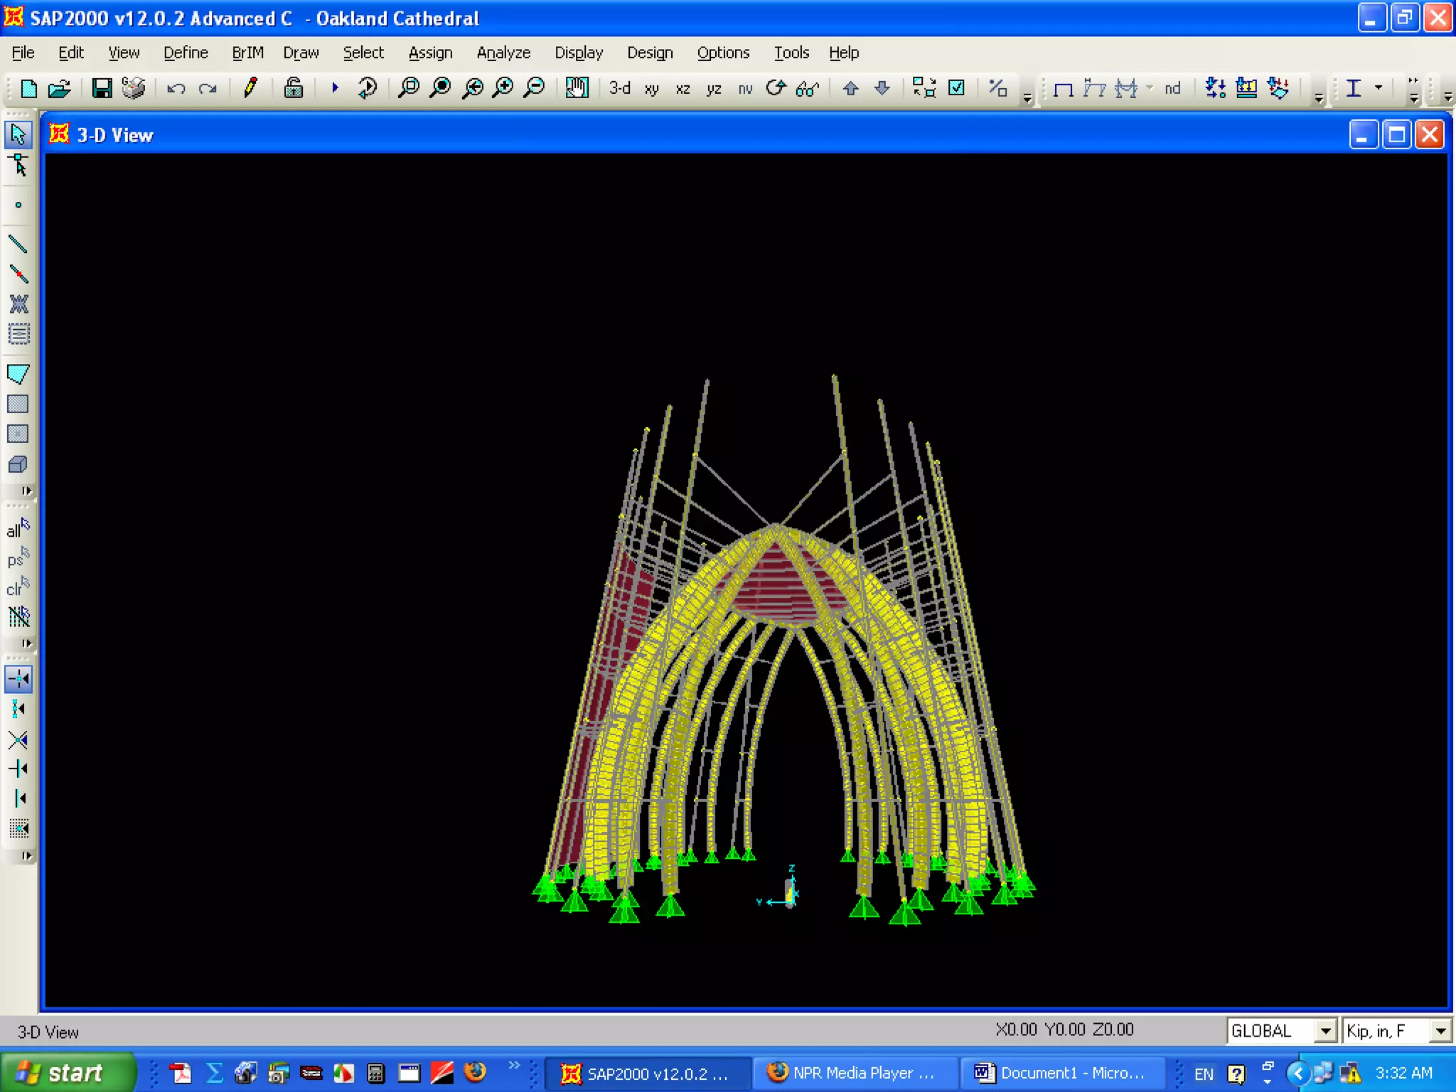Viewport: 1456px width, 1092px height.
Task: Switch to xy plane view
Action: click(x=651, y=88)
